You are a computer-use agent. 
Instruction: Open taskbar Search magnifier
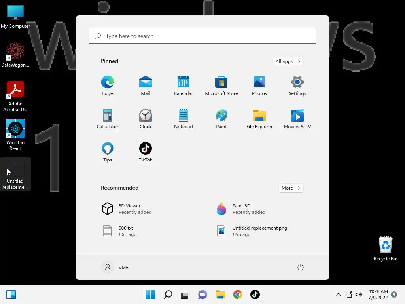(168, 294)
